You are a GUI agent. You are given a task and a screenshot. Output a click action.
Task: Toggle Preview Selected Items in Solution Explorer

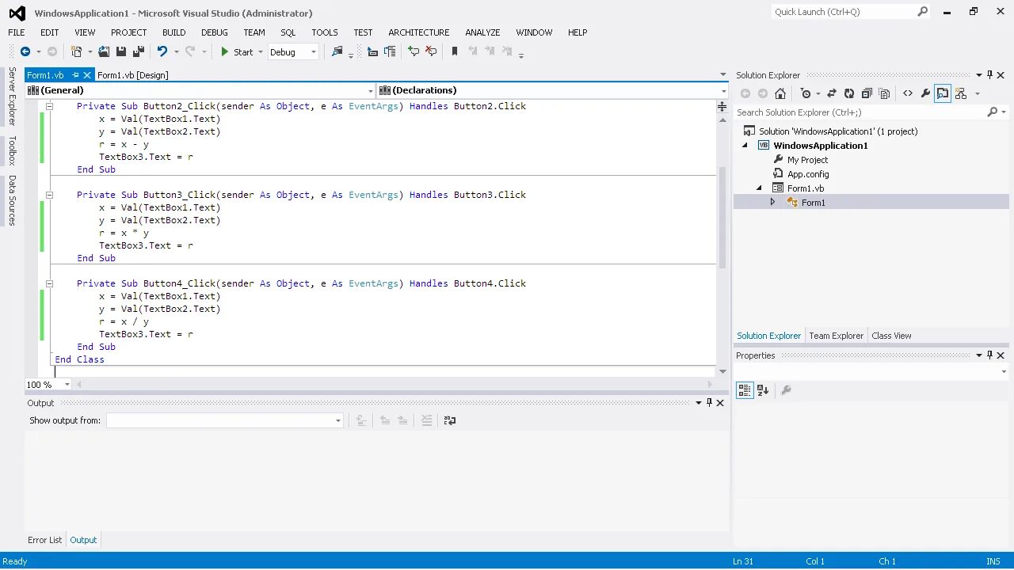coord(943,93)
